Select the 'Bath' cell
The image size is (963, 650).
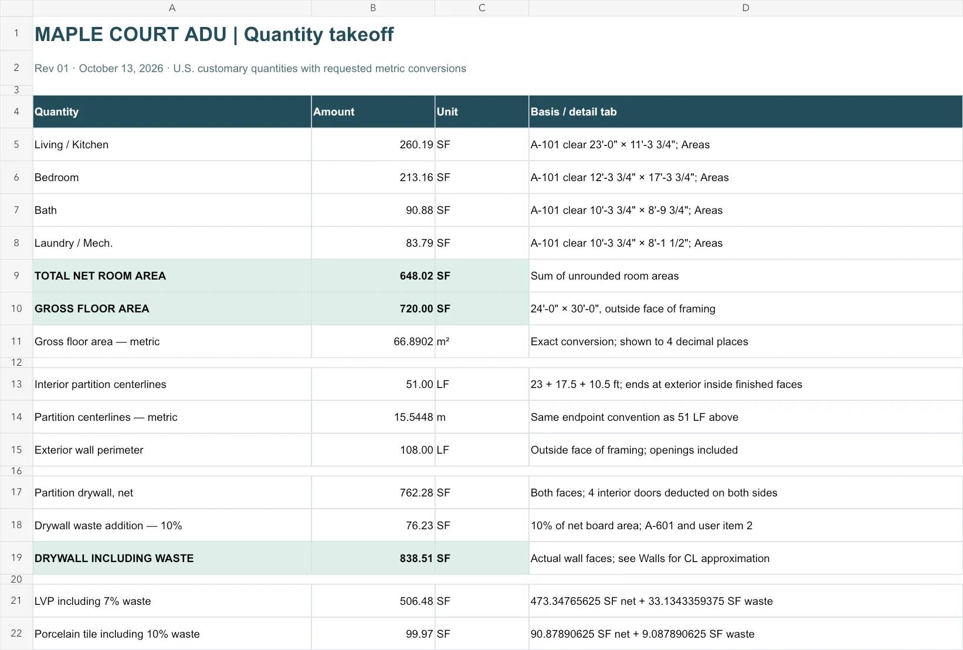pos(172,210)
